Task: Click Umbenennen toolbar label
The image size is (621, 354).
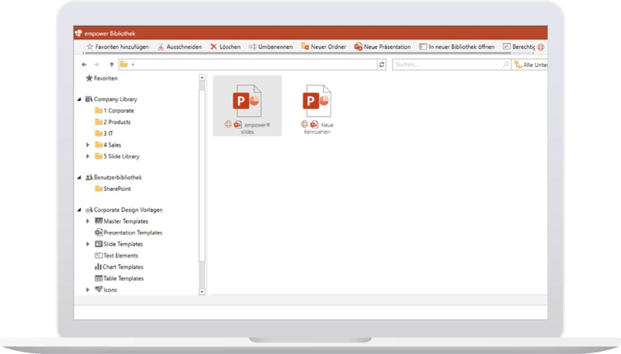Action: point(276,47)
